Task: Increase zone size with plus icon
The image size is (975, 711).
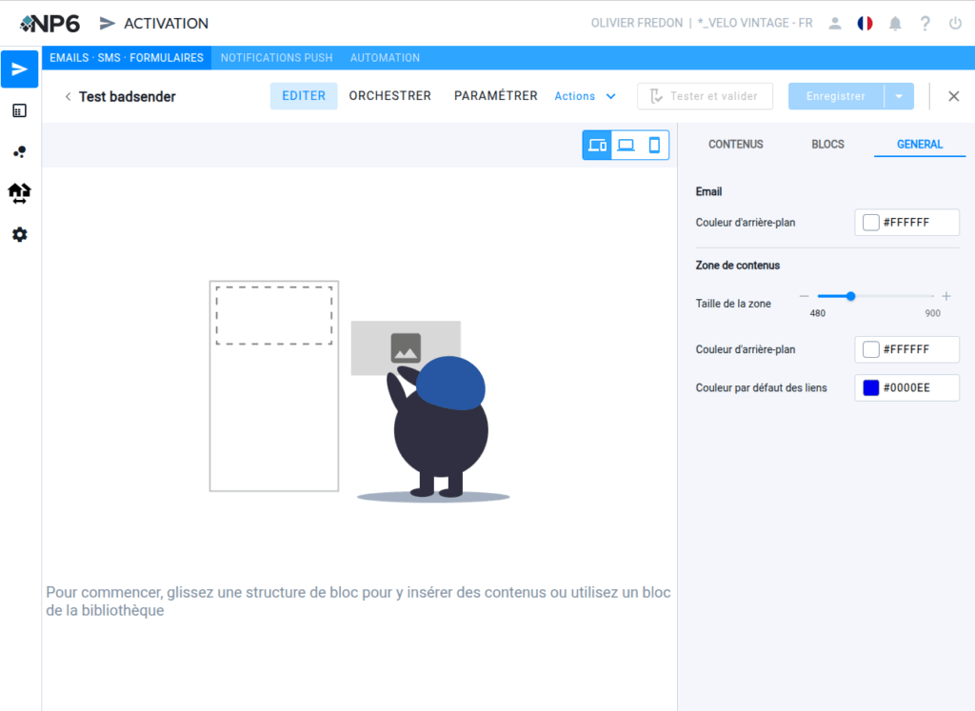Action: (x=945, y=296)
